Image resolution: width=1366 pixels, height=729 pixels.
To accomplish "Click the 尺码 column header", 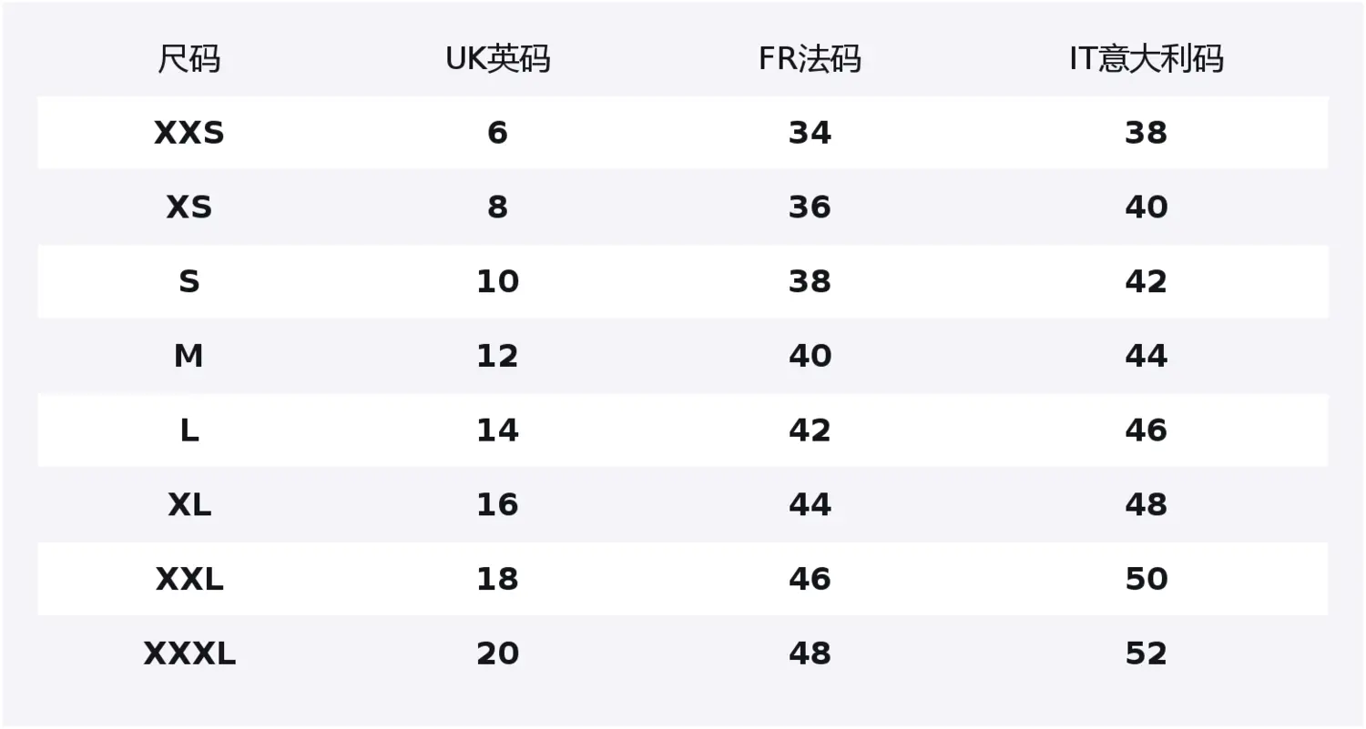I will [189, 59].
